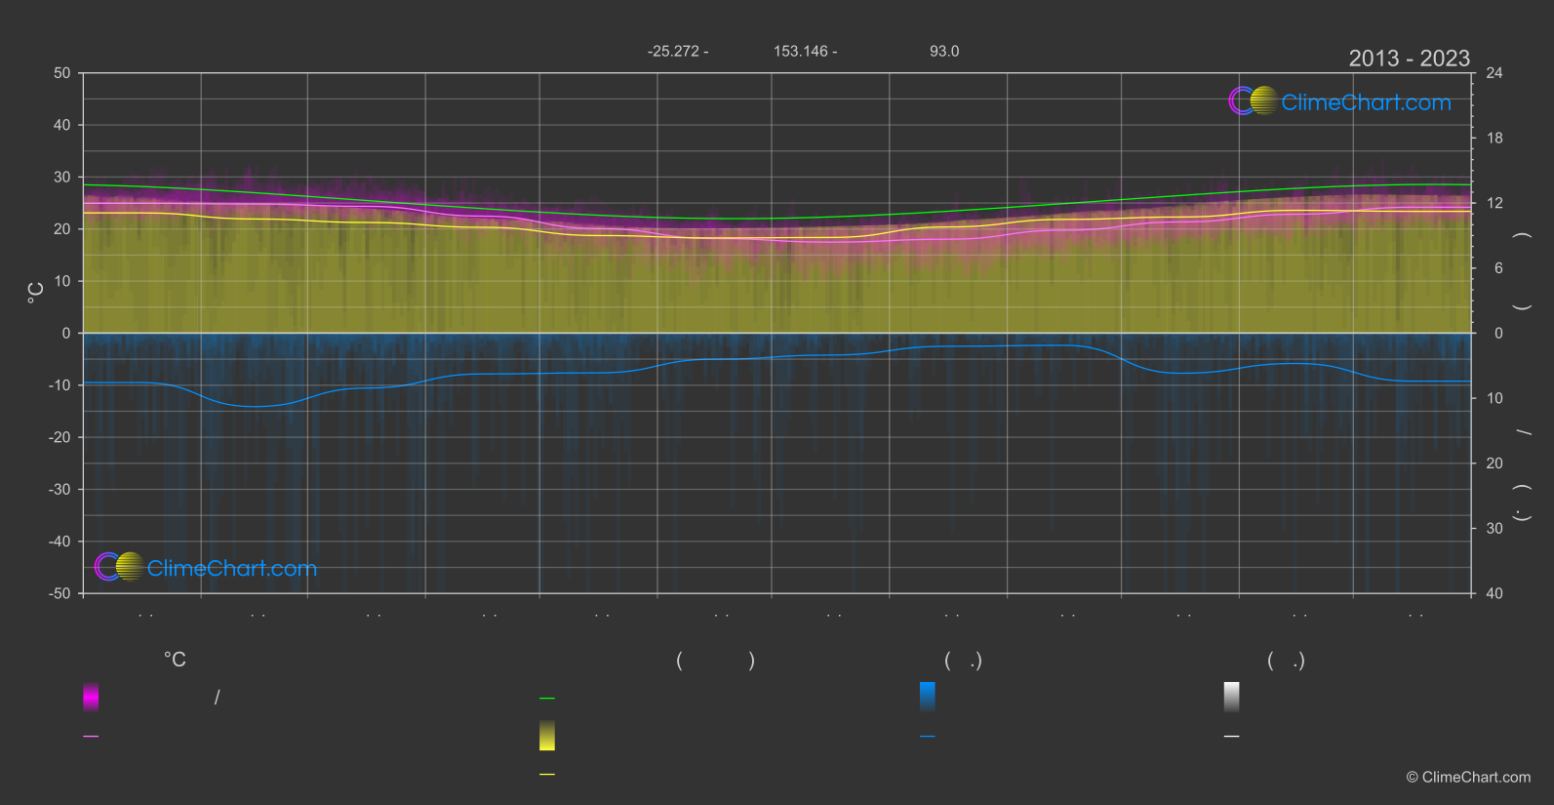Viewport: 1554px width, 805px height.
Task: Click the magenta gradient legend swatch
Action: tap(91, 697)
